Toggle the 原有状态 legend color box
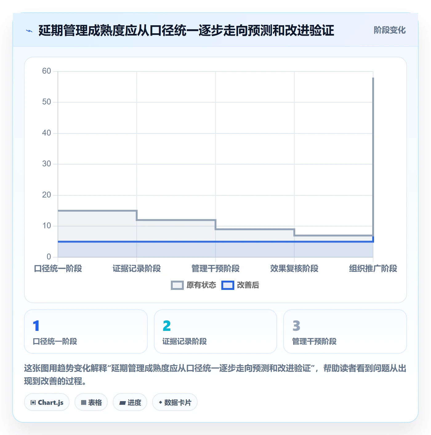This screenshot has width=431, height=435. pos(177,285)
